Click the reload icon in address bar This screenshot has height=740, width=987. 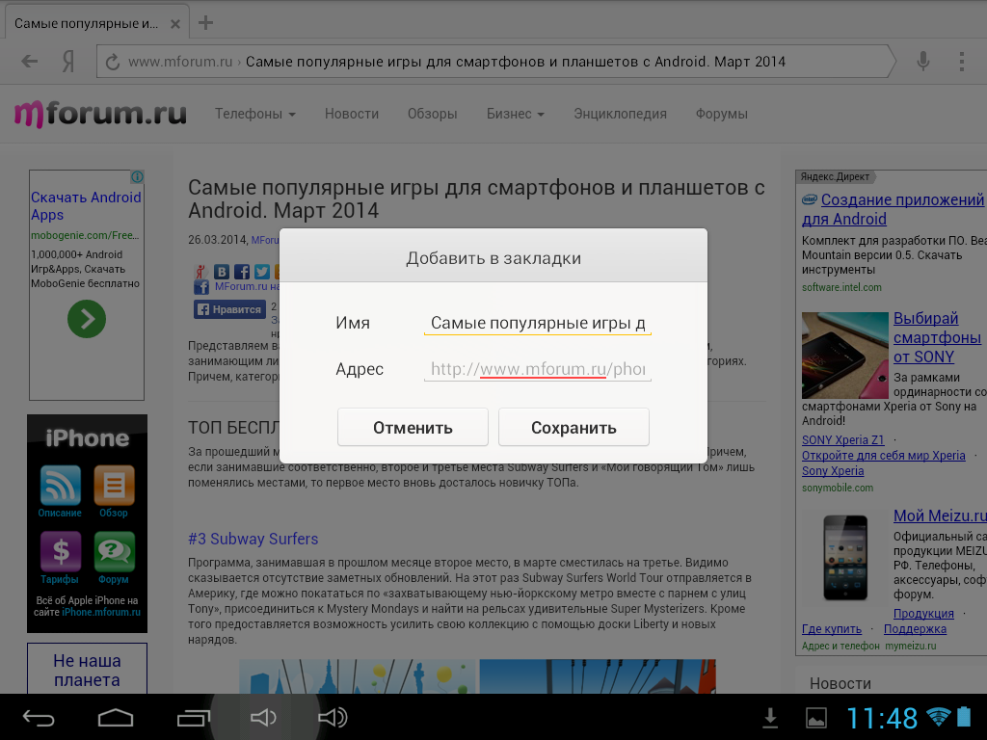(113, 62)
